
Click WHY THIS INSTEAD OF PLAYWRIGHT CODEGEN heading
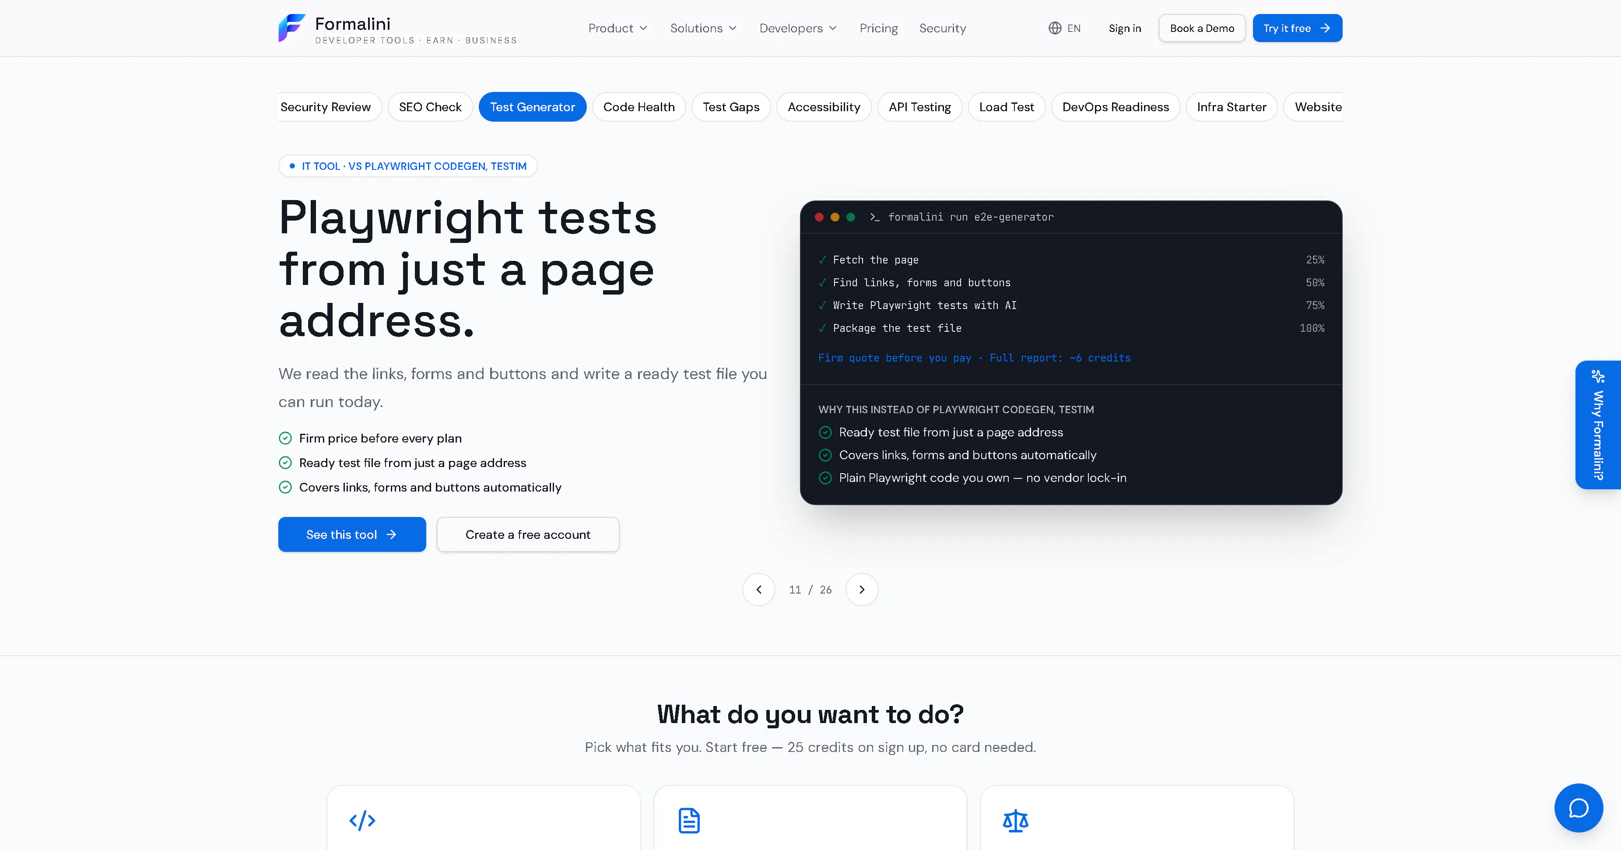click(956, 410)
